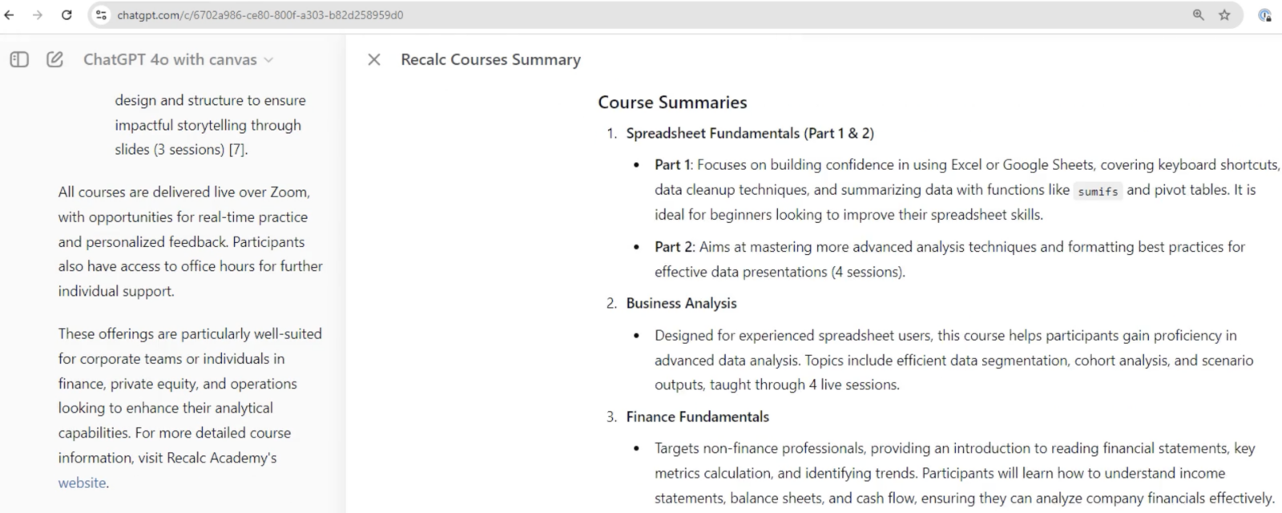Open the ChatGPT 4o with canvas model dropdown

point(178,59)
